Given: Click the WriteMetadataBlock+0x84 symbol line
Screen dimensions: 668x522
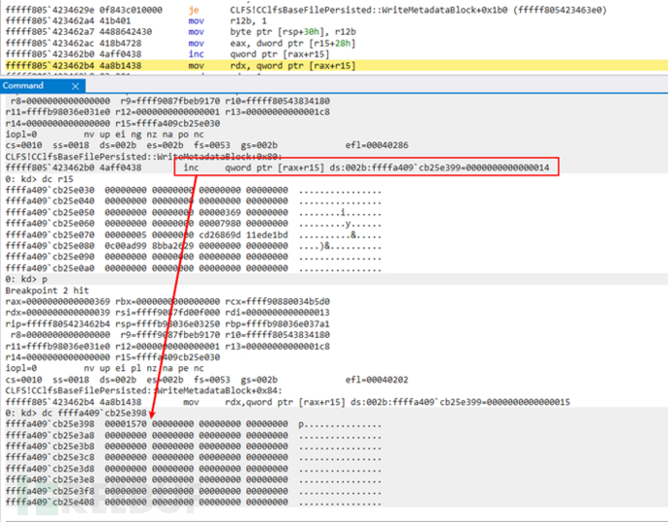Looking at the screenshot, I should 144,390.
